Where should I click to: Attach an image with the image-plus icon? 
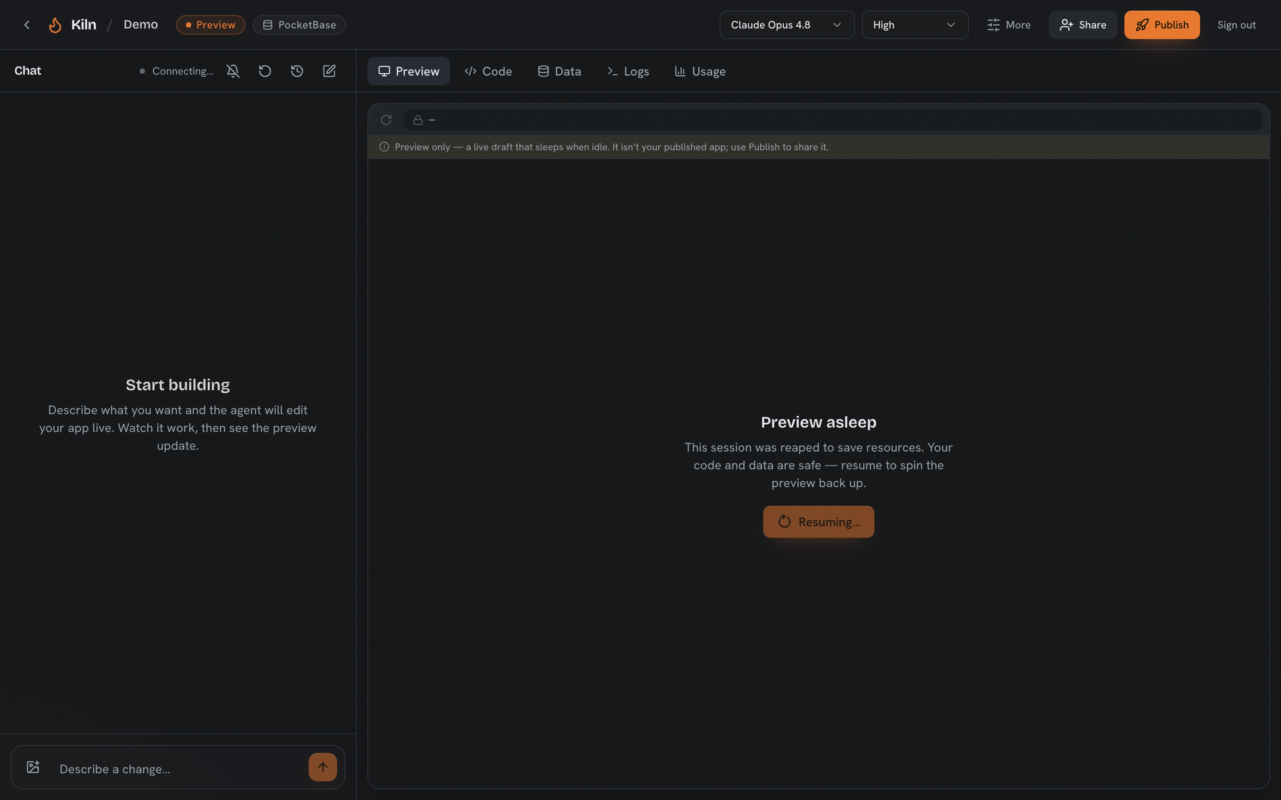tap(33, 767)
